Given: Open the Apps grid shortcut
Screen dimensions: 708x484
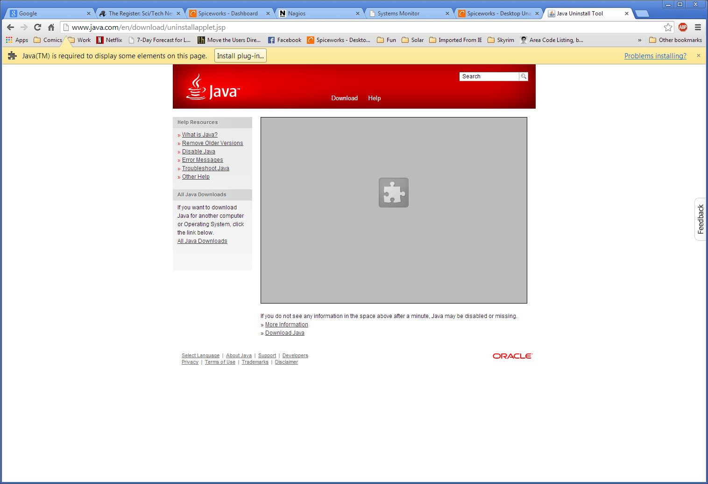Looking at the screenshot, I should click(x=17, y=40).
